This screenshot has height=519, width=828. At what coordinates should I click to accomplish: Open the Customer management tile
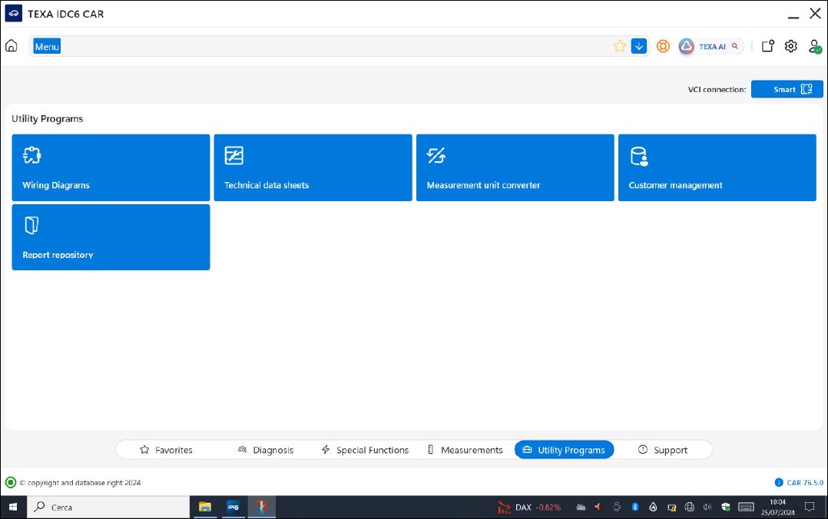point(717,167)
